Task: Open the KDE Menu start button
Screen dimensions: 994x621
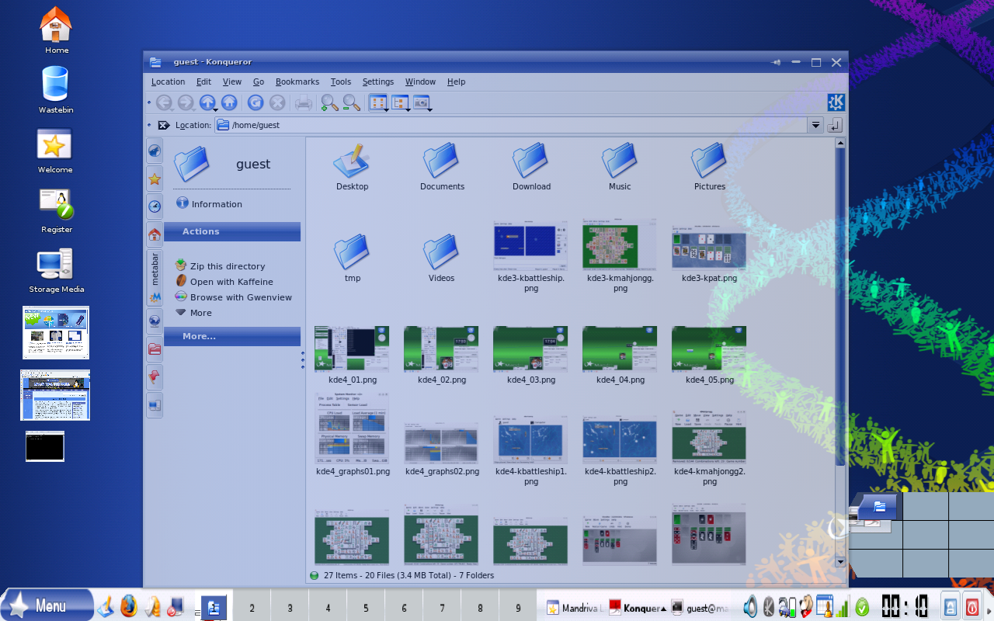Action: 47,605
